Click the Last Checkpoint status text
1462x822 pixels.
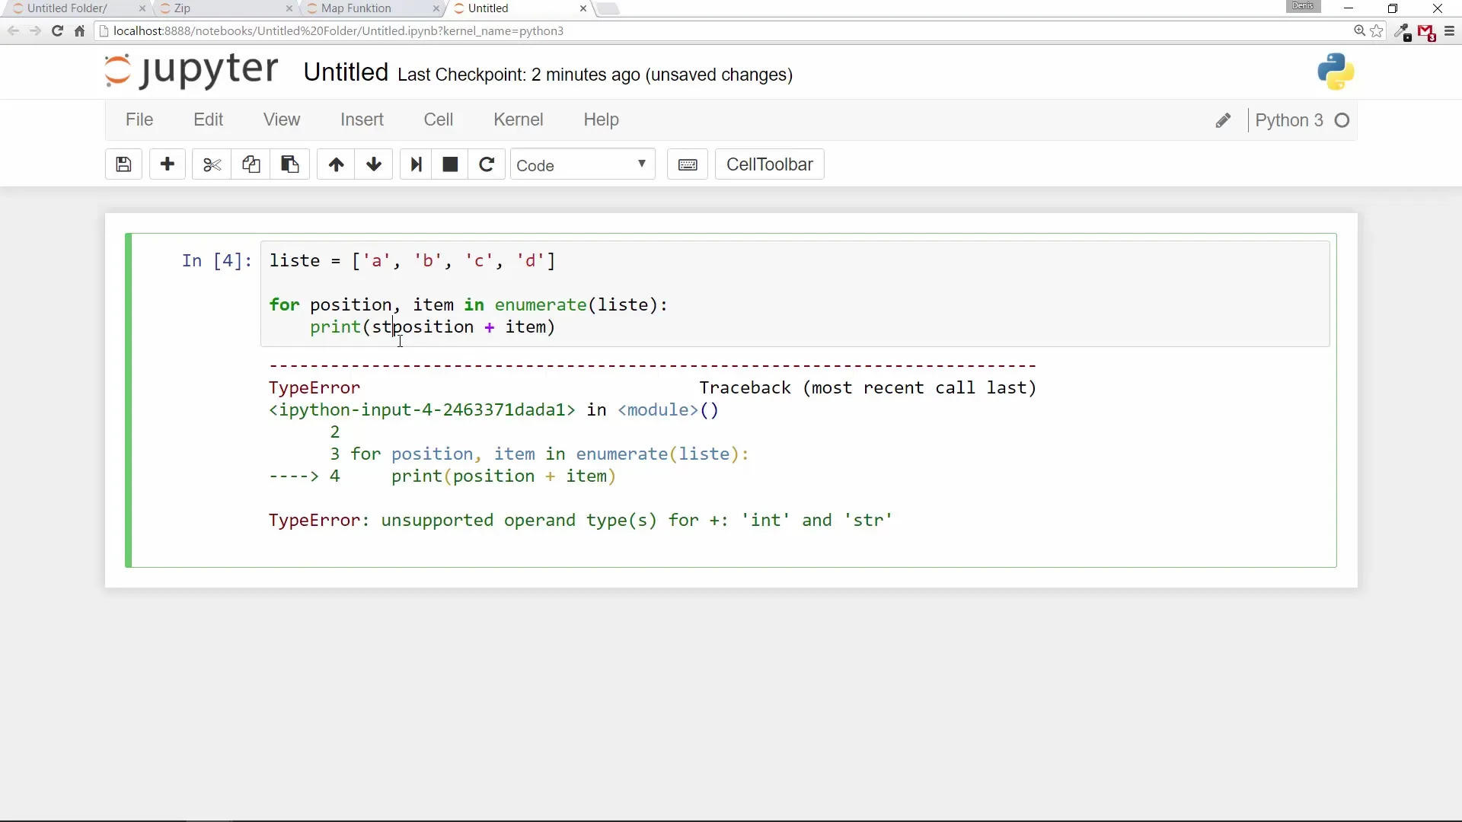[x=595, y=75]
